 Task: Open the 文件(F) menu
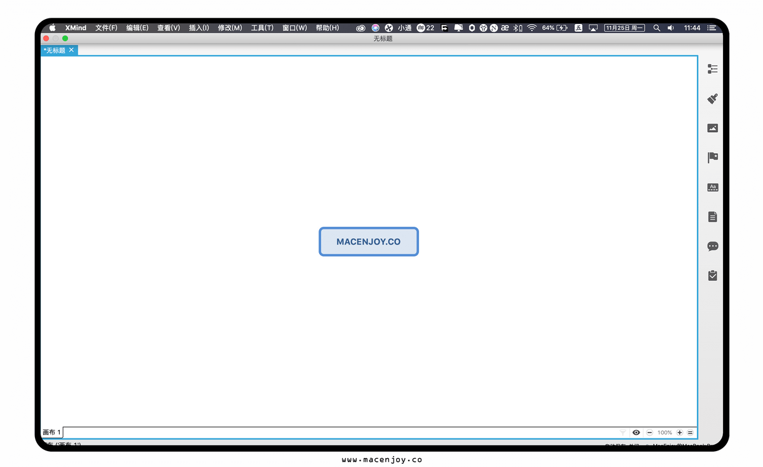click(106, 28)
